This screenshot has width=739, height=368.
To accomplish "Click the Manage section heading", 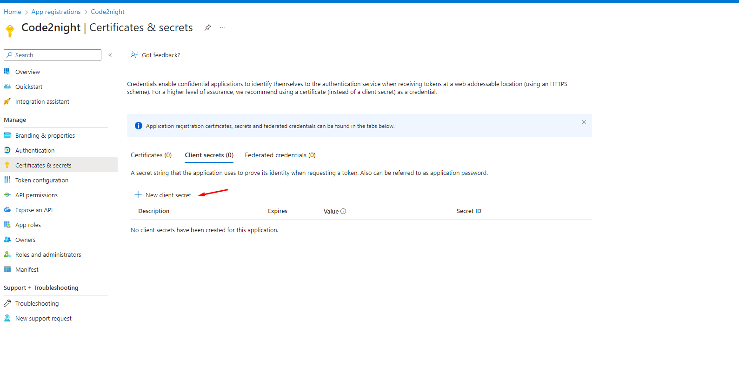I will pyautogui.click(x=15, y=120).
